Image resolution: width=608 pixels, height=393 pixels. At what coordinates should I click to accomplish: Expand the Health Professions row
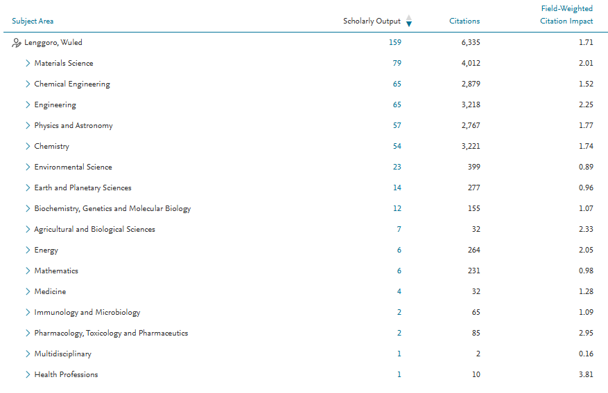[x=28, y=375]
